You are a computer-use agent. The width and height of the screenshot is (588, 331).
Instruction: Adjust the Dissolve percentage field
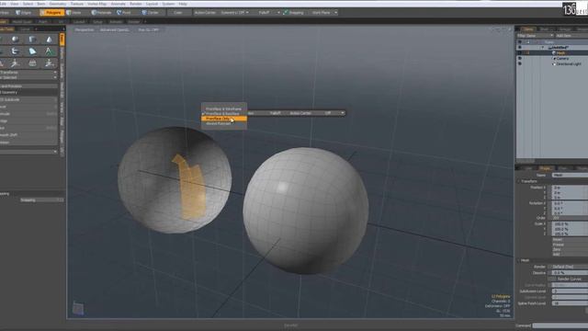coord(570,273)
